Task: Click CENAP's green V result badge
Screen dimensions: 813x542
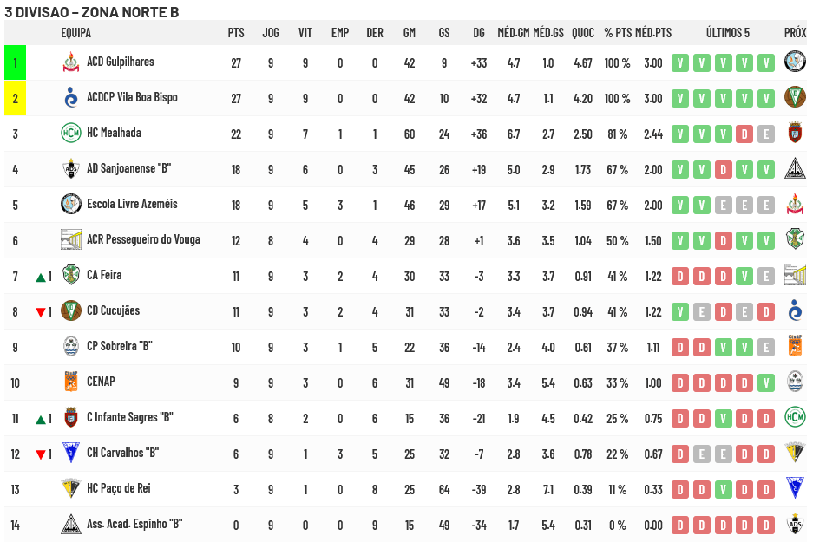Action: [765, 382]
